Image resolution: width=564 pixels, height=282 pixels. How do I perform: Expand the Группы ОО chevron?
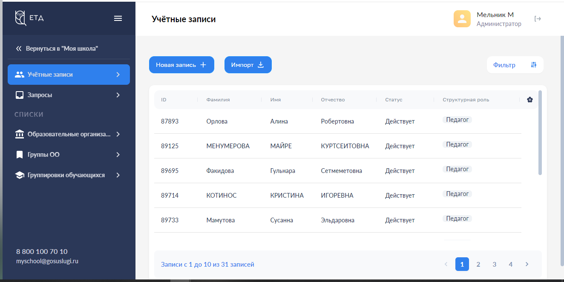[x=118, y=155]
